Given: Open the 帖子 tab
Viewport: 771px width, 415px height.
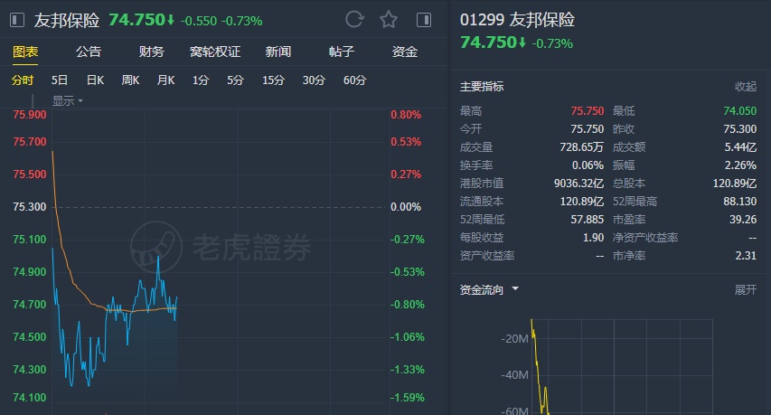Looking at the screenshot, I should (x=342, y=52).
